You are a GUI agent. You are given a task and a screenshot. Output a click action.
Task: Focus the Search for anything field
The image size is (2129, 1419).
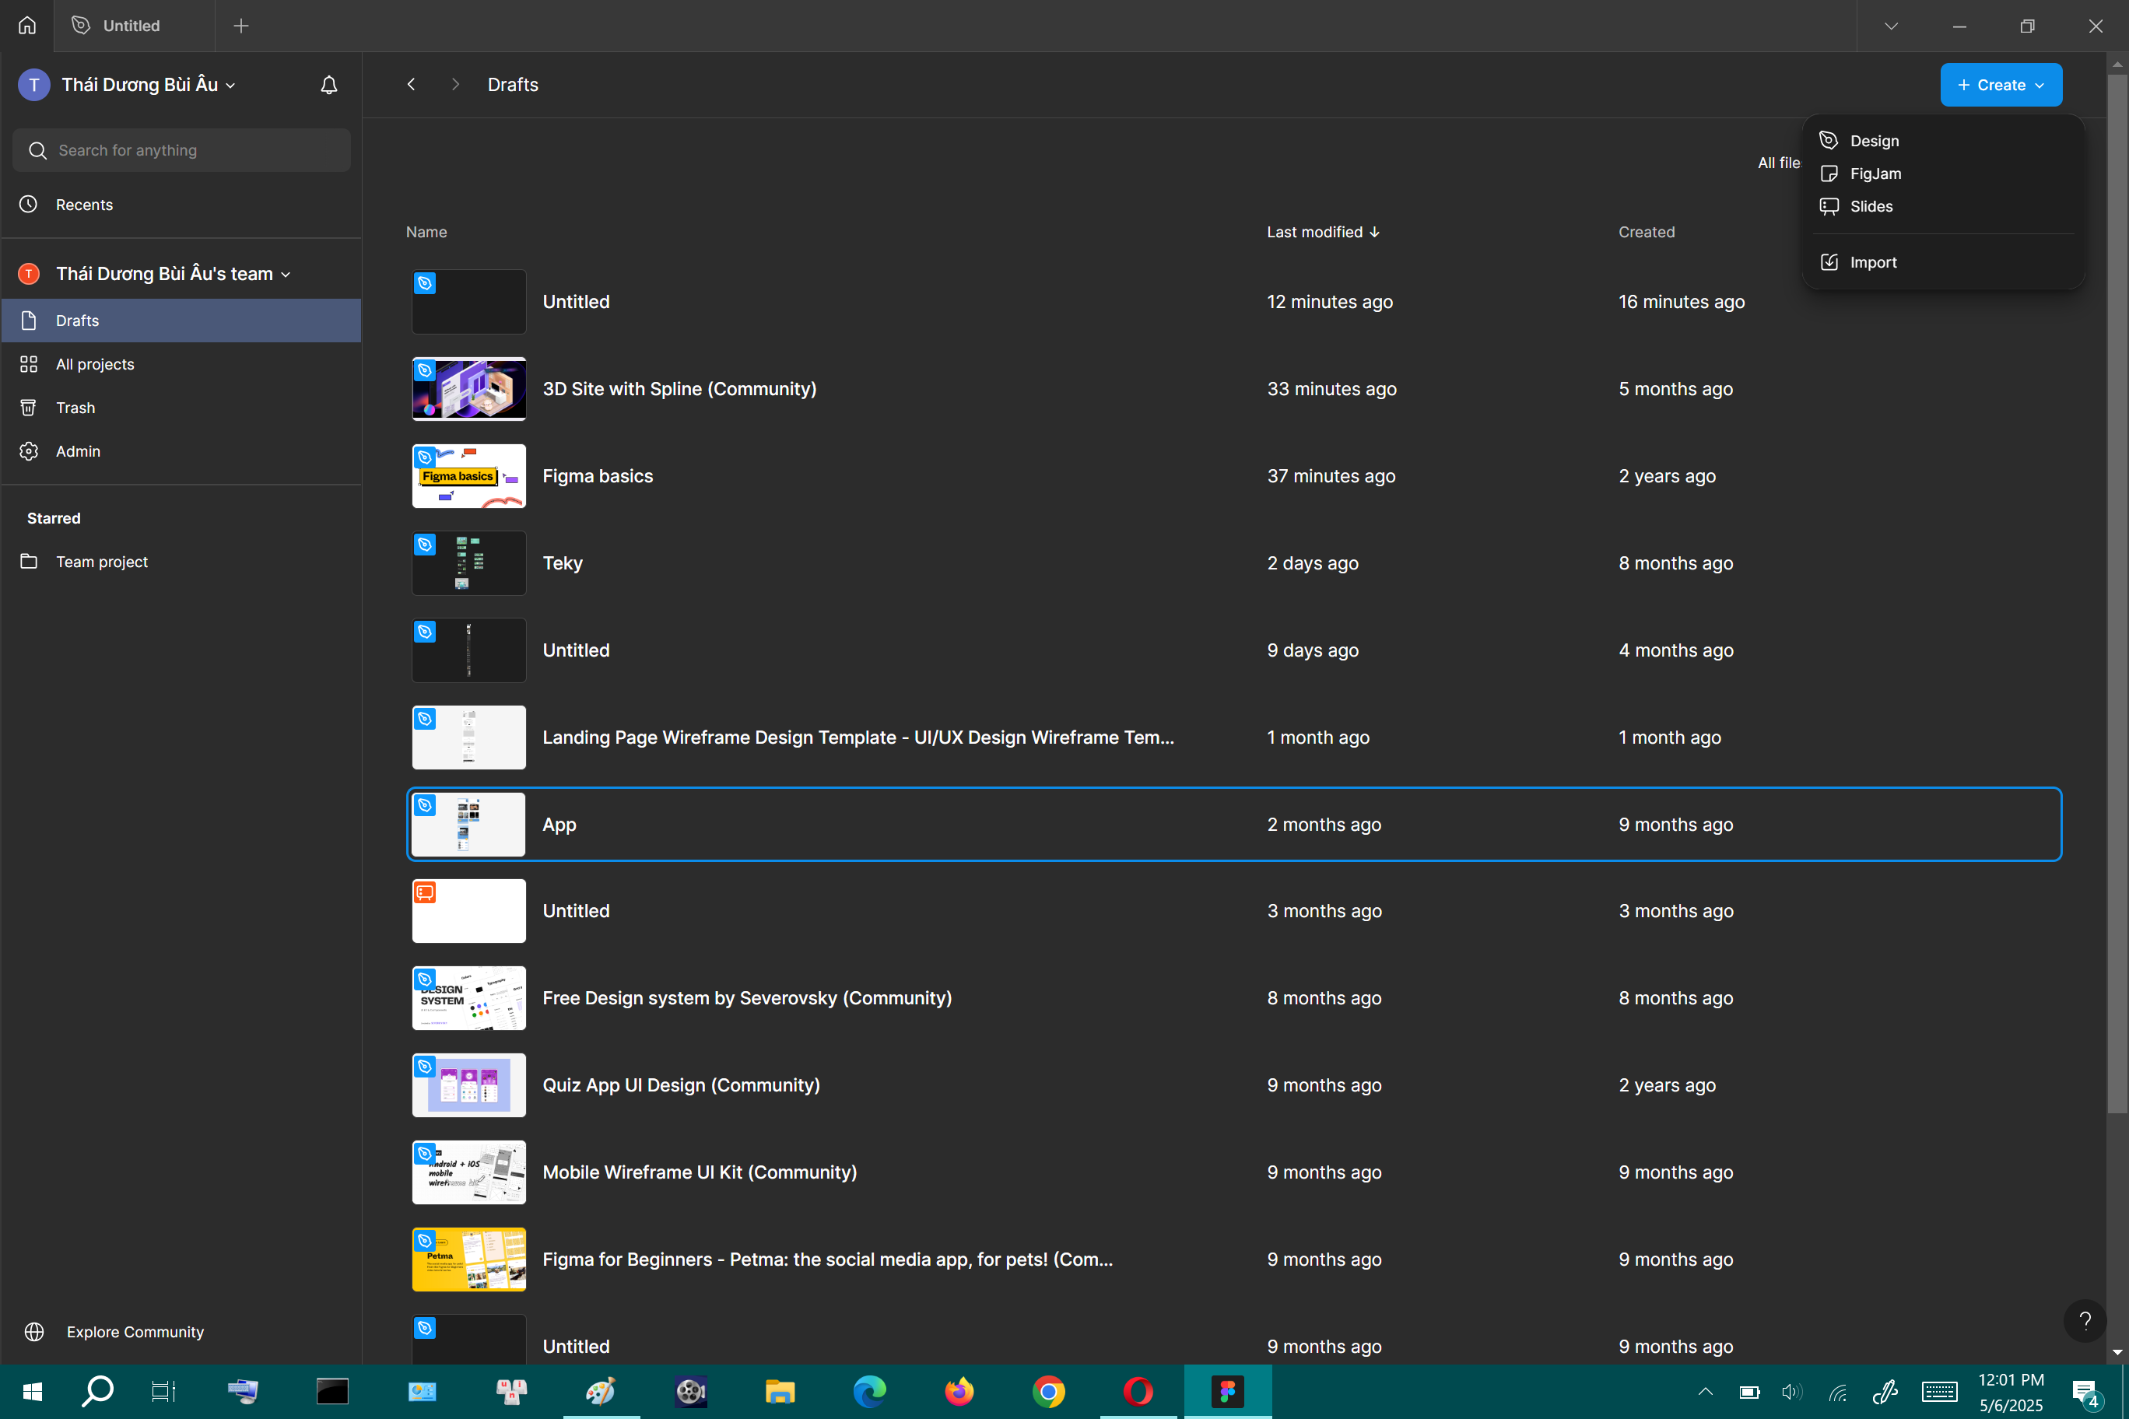[181, 150]
